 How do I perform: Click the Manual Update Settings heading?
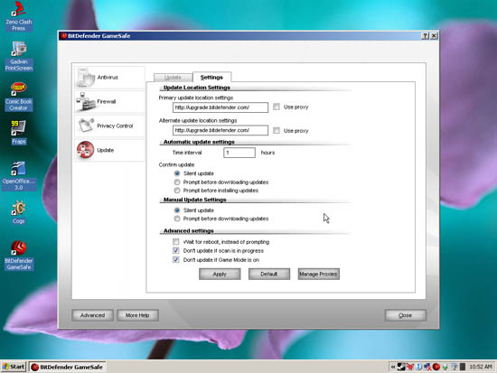coord(194,200)
